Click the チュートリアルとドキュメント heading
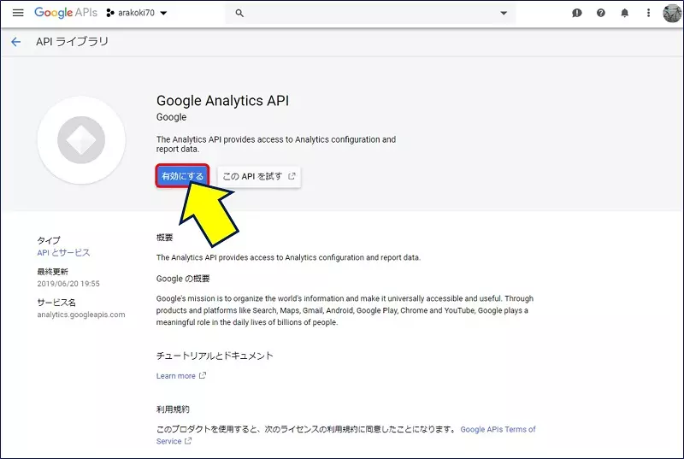684x459 pixels. (x=215, y=356)
